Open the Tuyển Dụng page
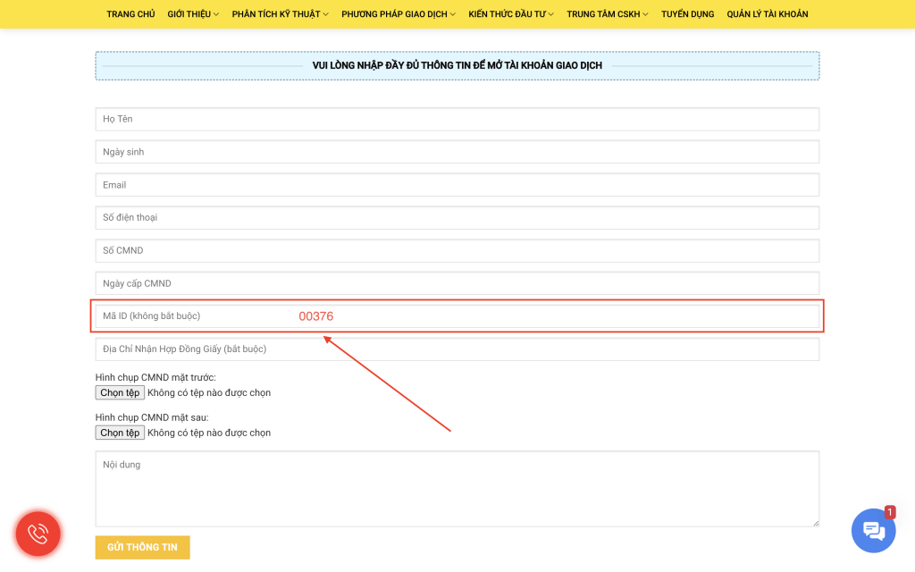The height and width of the screenshot is (572, 915). 687,14
